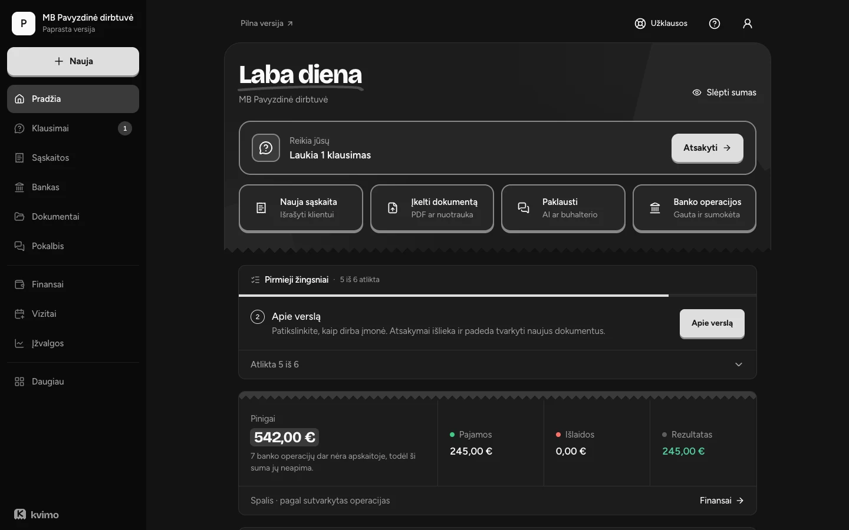The width and height of the screenshot is (849, 530).
Task: Click Spalis · pagal sutvarkytas operacijas text
Action: (320, 501)
